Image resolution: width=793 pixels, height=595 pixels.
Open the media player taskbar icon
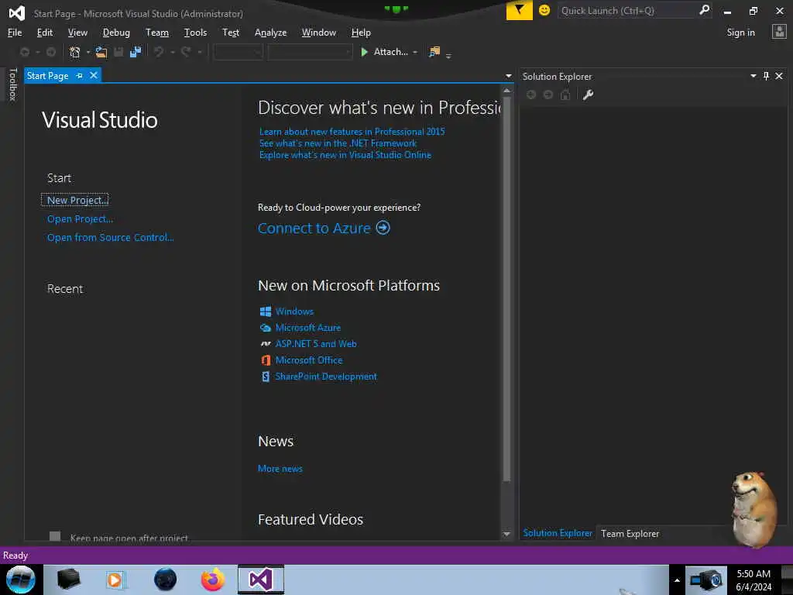point(115,580)
